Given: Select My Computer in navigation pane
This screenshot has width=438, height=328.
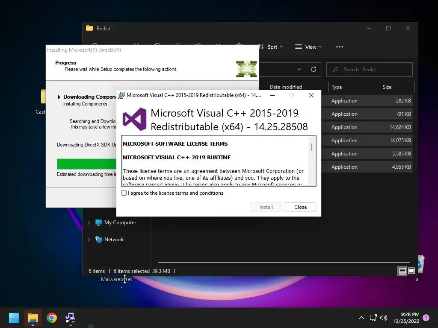Looking at the screenshot, I should 120,223.
